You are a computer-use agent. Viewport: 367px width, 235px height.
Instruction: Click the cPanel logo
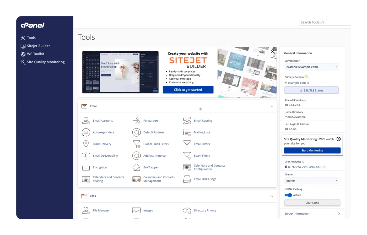33,25
